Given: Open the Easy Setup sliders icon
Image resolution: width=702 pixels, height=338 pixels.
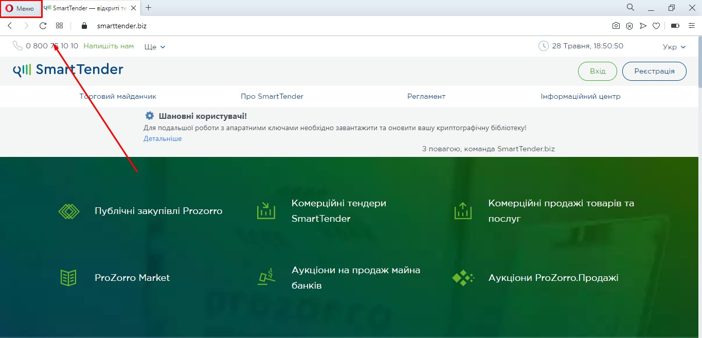Looking at the screenshot, I should coord(691,26).
